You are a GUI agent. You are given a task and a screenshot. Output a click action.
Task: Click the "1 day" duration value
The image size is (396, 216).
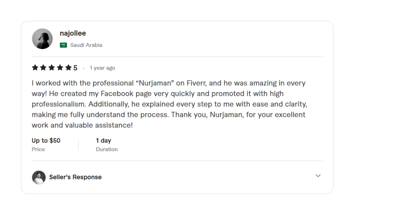[103, 140]
